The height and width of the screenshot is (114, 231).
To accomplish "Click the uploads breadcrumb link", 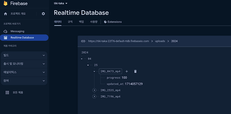I will tap(160, 41).
